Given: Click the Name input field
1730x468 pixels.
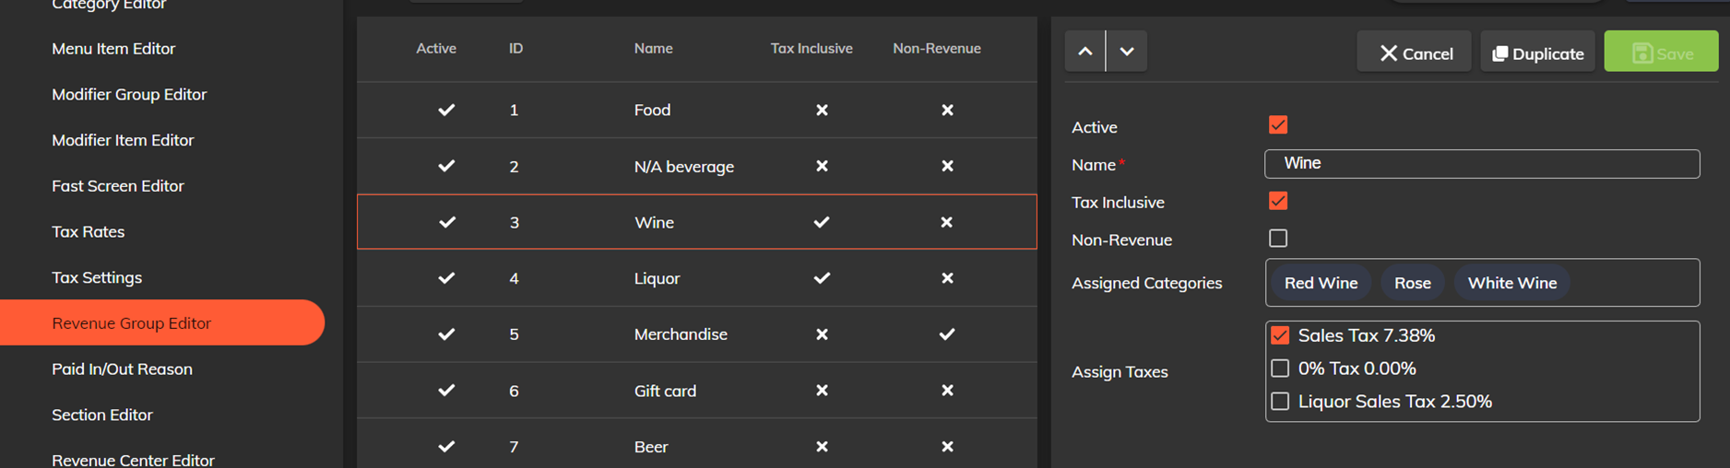Looking at the screenshot, I should [x=1482, y=164].
